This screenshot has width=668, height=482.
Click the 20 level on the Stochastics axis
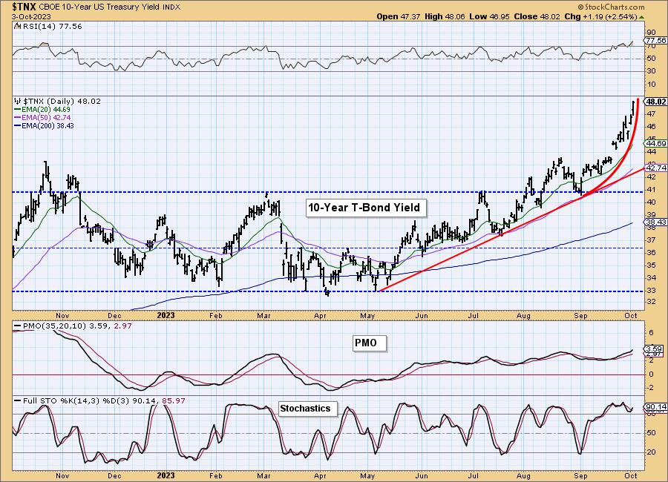coord(652,452)
